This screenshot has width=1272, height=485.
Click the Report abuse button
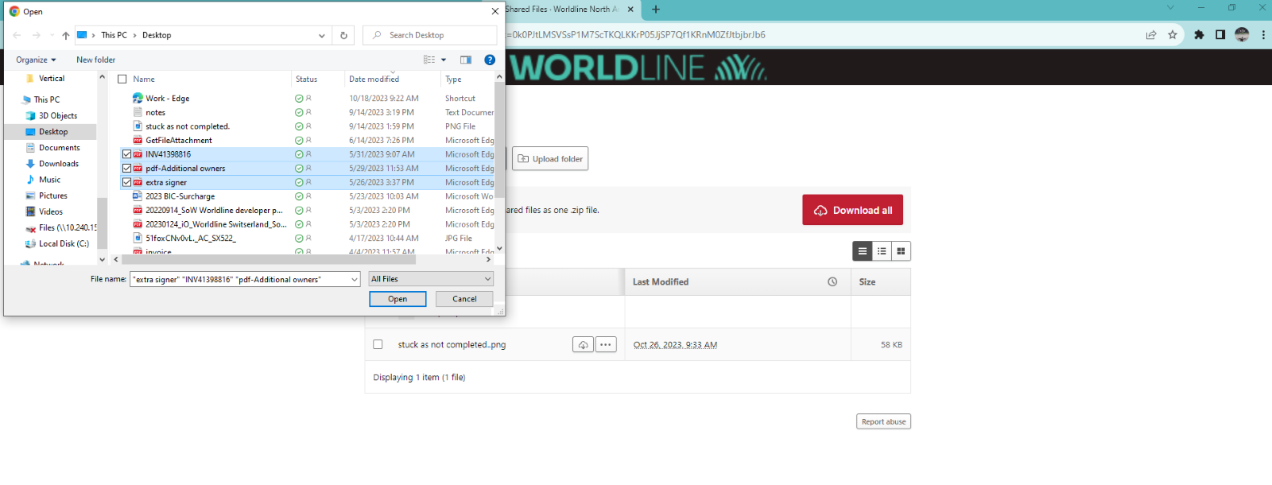click(883, 421)
